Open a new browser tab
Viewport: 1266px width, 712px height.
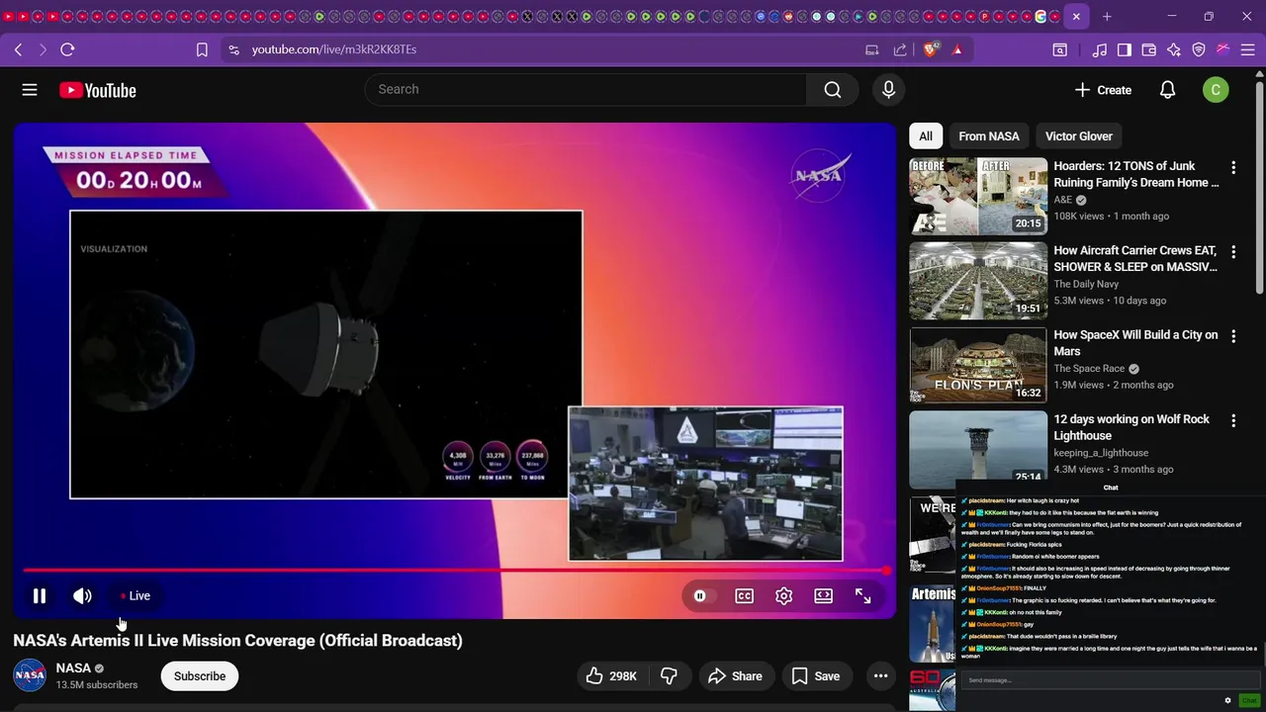[1107, 17]
